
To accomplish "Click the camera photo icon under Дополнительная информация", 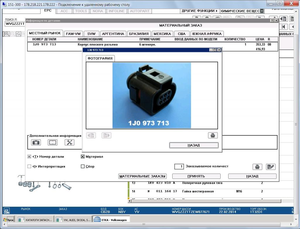I will click(x=36, y=143).
